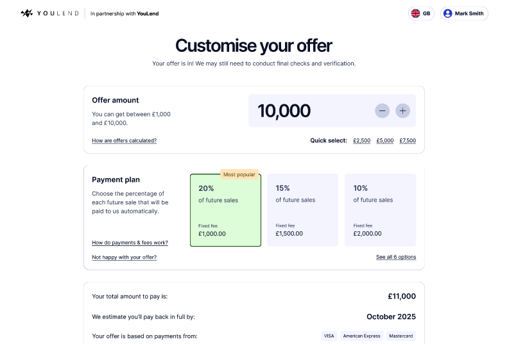Screen dimensions: 509x344
Task: Quick select £2,500 offer amount
Action: point(361,140)
